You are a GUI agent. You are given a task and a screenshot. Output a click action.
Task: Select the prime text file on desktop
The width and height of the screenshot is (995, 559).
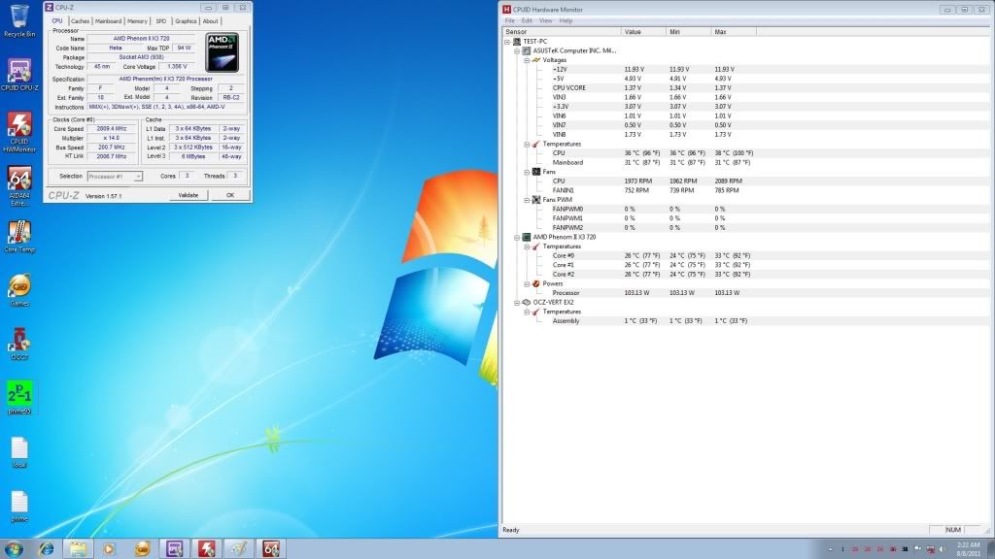pos(19,506)
